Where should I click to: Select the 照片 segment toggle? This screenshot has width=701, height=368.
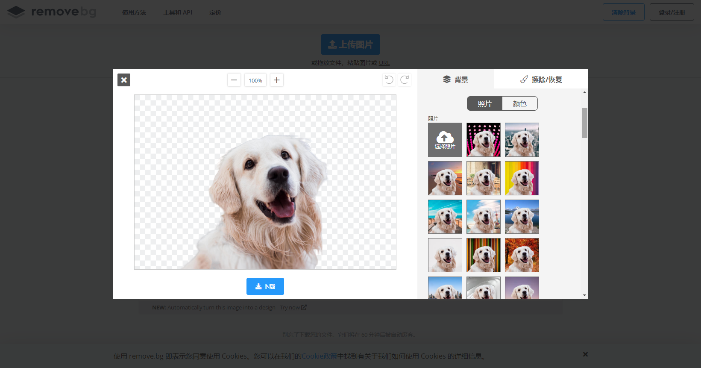(484, 103)
